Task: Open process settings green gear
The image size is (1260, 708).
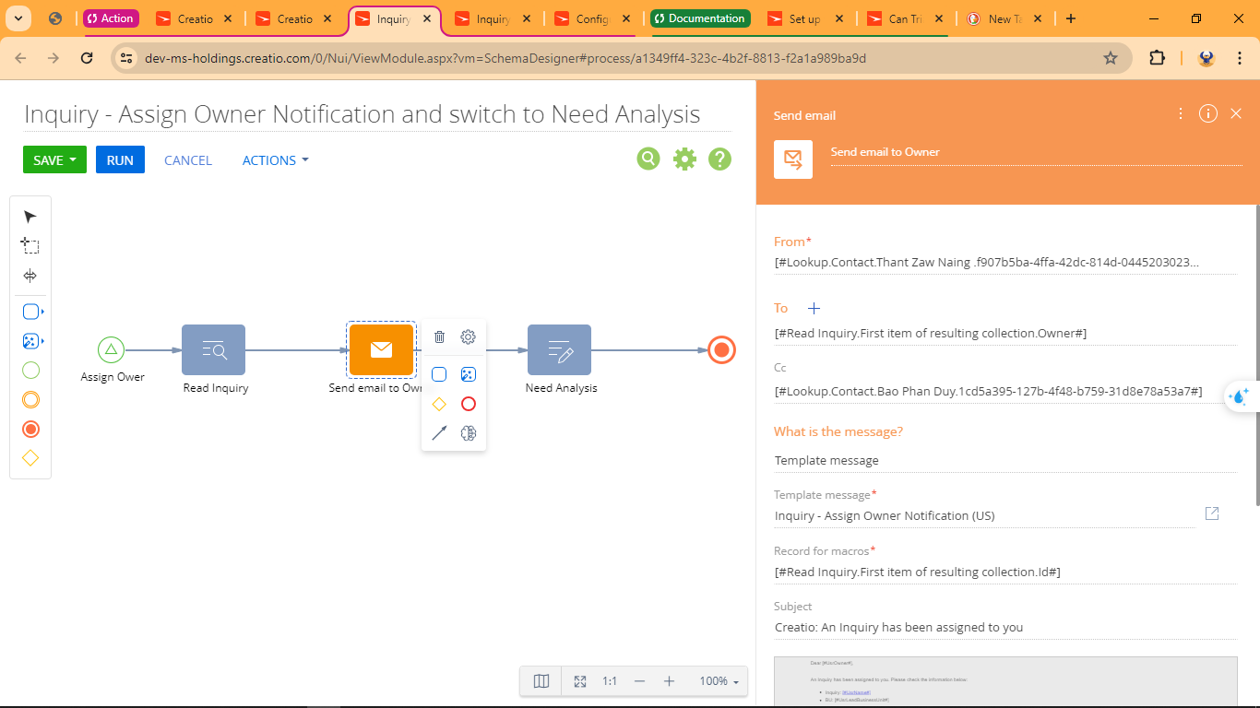Action: click(x=684, y=159)
